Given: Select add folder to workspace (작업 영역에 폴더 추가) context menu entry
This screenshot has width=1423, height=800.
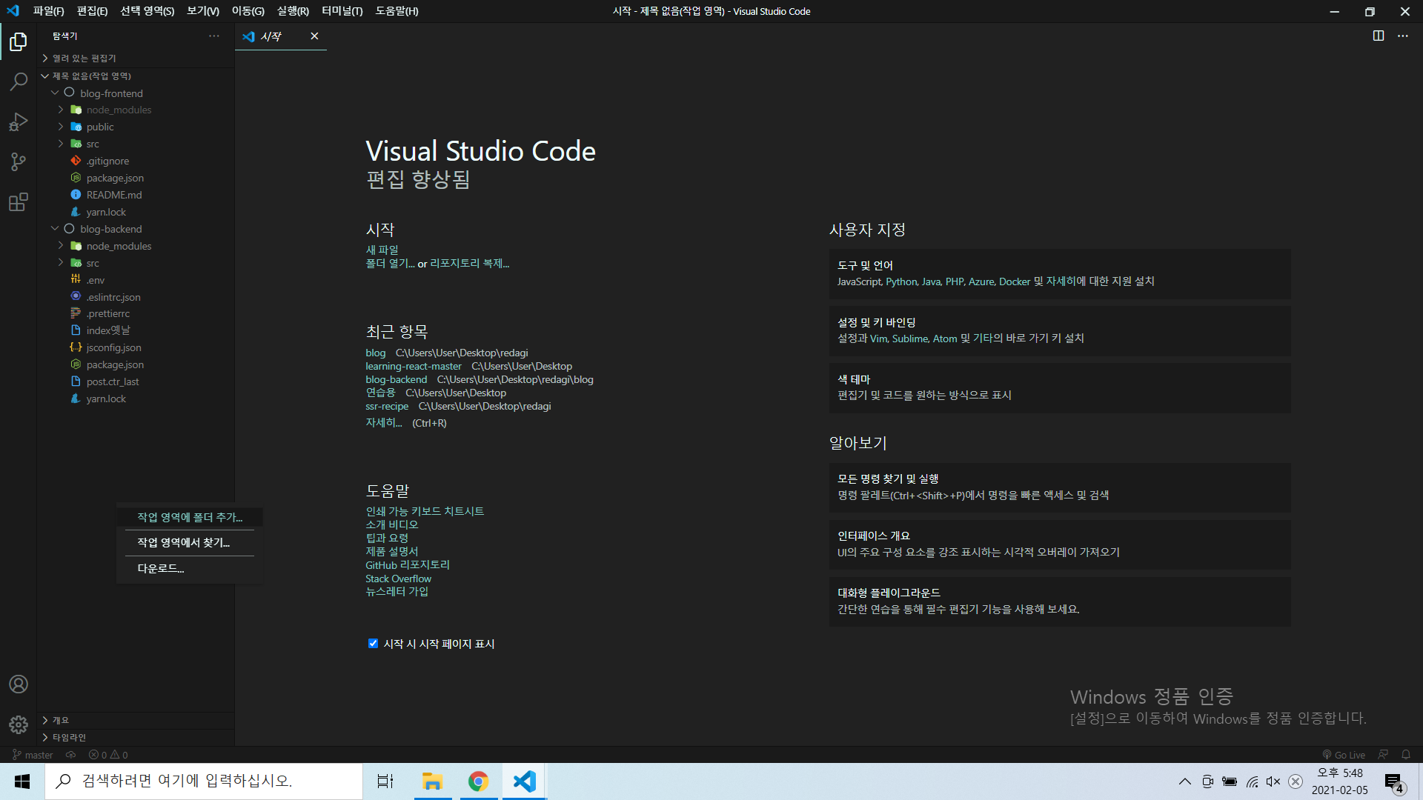Looking at the screenshot, I should 190,517.
